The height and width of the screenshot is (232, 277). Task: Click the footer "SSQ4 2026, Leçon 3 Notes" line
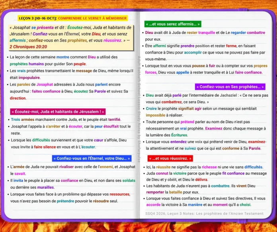[204, 213]
